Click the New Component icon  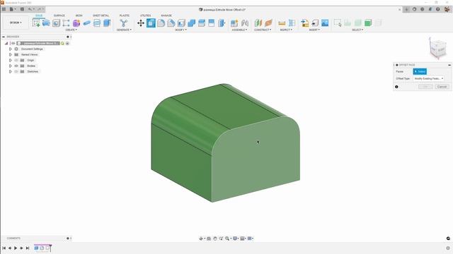click(234, 23)
